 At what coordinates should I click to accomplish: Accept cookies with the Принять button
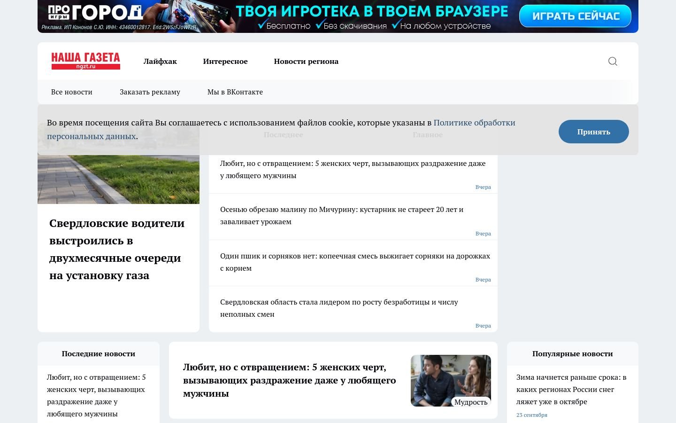click(593, 132)
